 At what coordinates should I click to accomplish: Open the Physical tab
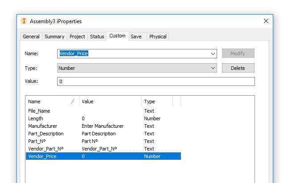tap(158, 37)
